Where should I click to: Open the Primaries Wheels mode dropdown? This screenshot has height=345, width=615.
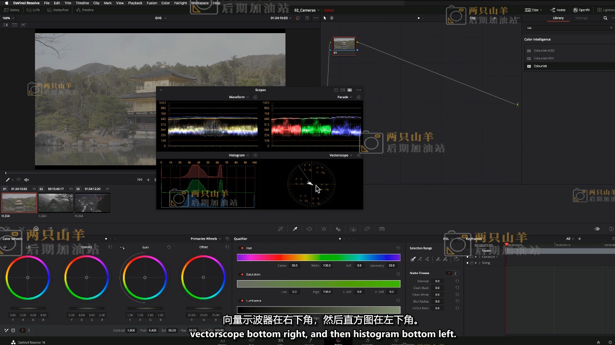206,239
